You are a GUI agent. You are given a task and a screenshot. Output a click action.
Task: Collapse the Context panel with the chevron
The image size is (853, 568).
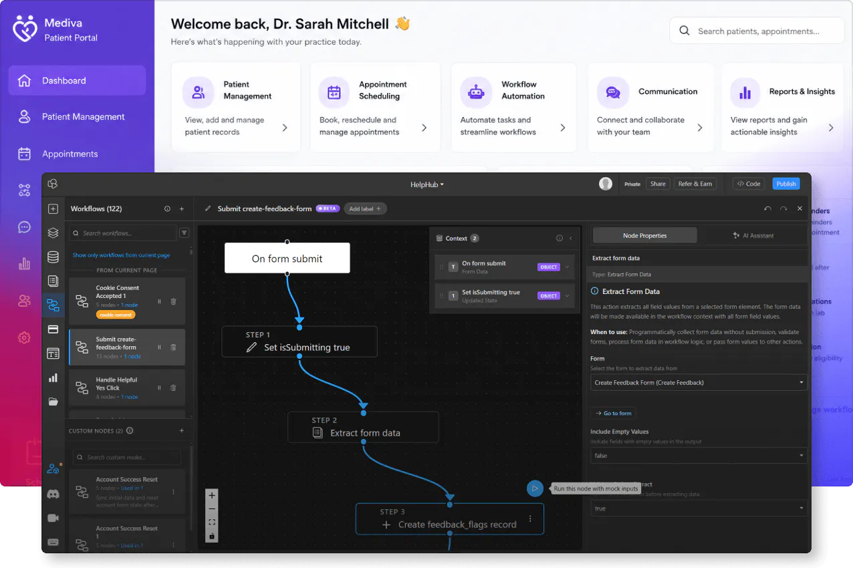[571, 239]
